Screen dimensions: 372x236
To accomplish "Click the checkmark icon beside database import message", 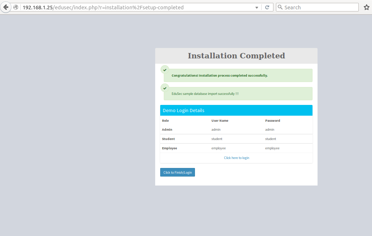I will point(164,88).
